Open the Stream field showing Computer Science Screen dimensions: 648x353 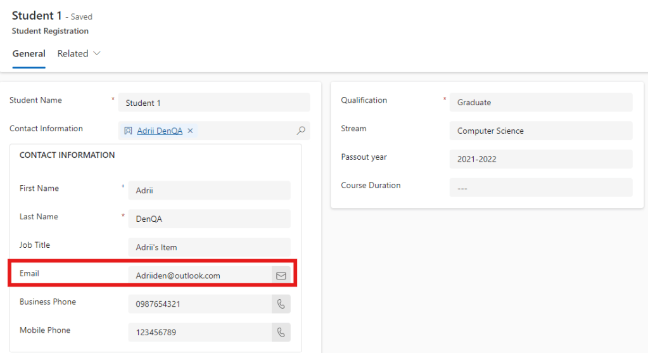coord(540,131)
